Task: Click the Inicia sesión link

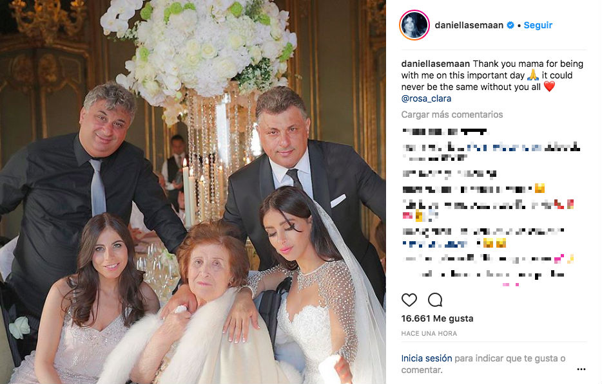Action: pyautogui.click(x=427, y=358)
